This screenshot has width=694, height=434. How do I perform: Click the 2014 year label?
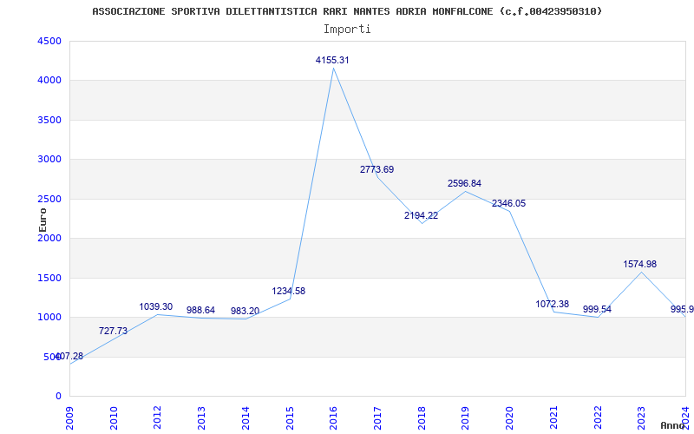tap(246, 418)
